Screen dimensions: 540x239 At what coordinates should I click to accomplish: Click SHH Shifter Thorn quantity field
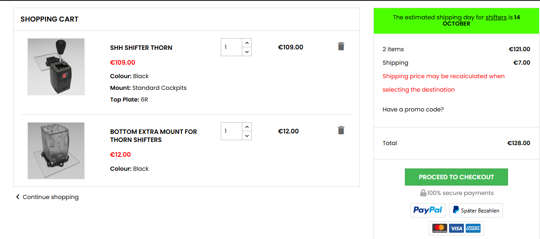point(231,47)
